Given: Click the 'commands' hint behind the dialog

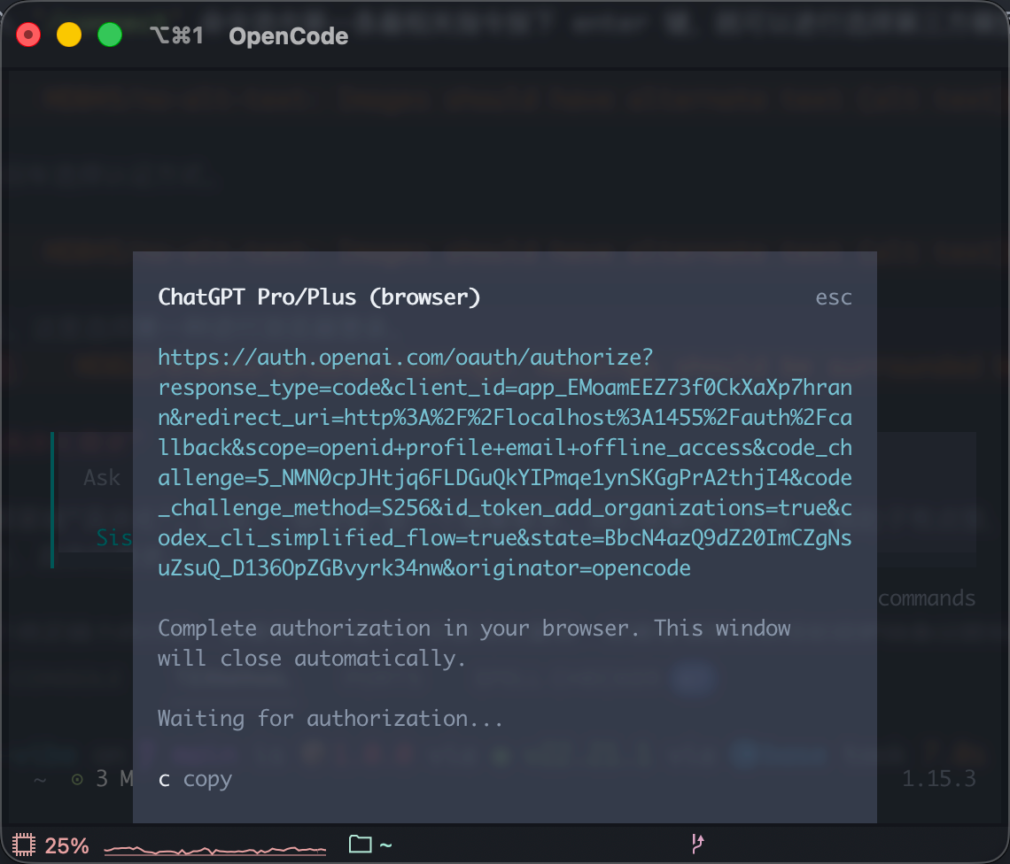Looking at the screenshot, I should 927,598.
